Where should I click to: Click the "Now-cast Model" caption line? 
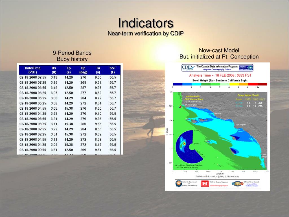219,50
